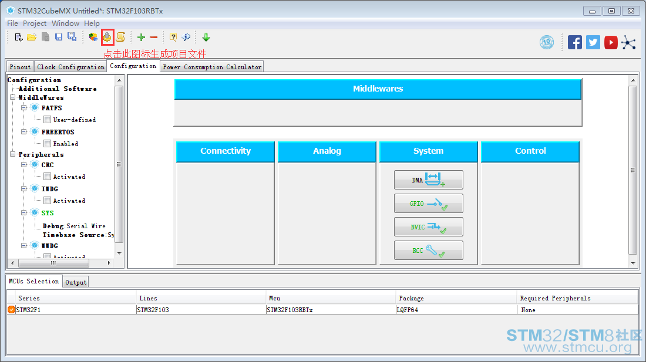Collapse the CRC tree node
This screenshot has height=362, width=646.
pos(24,164)
